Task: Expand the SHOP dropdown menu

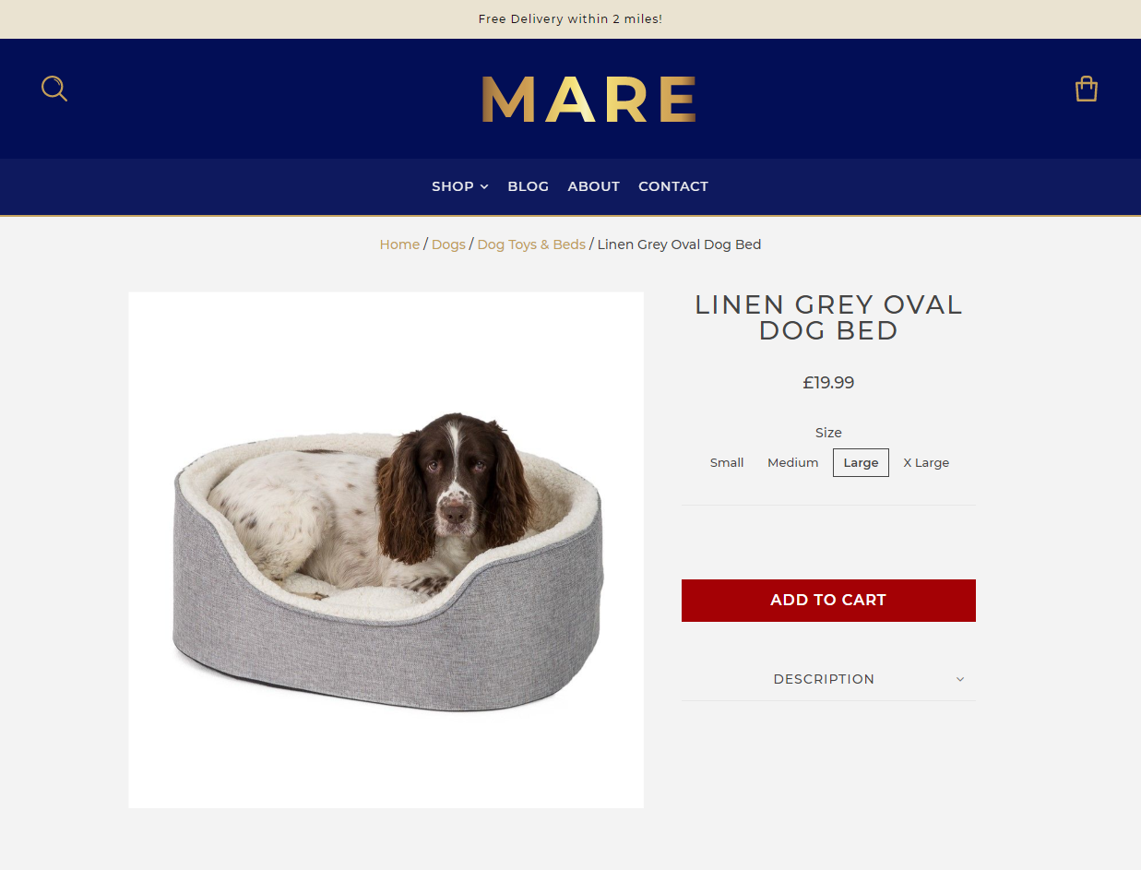Action: coord(460,186)
